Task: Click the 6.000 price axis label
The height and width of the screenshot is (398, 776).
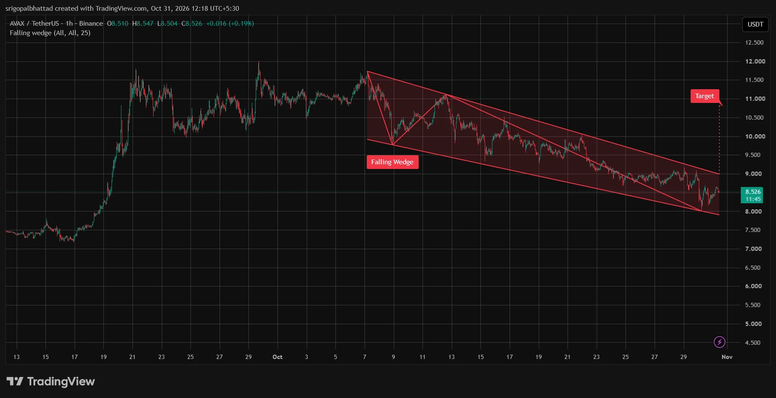Action: [754, 286]
